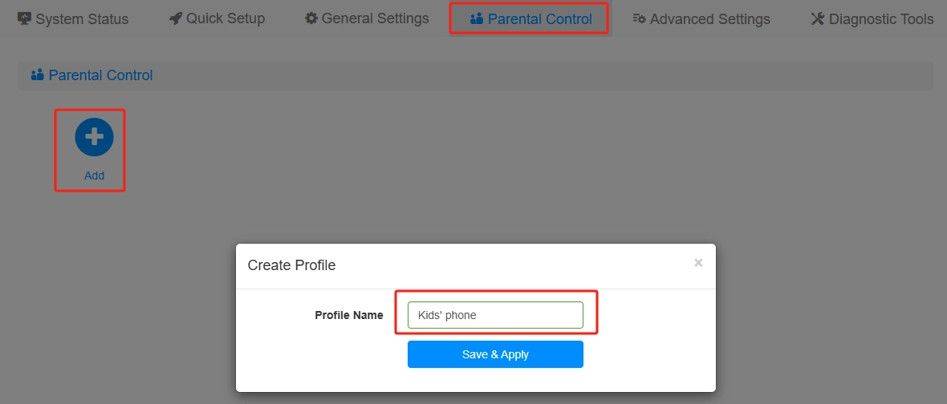
Task: Switch to the Quick Setup tab
Action: 226,18
